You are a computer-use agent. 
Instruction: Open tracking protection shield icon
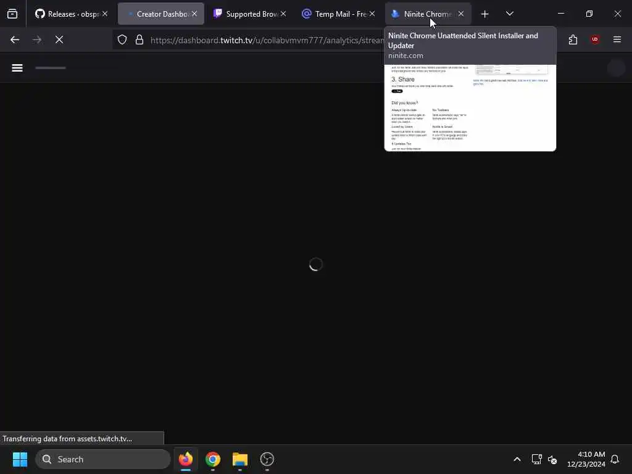pyautogui.click(x=122, y=39)
